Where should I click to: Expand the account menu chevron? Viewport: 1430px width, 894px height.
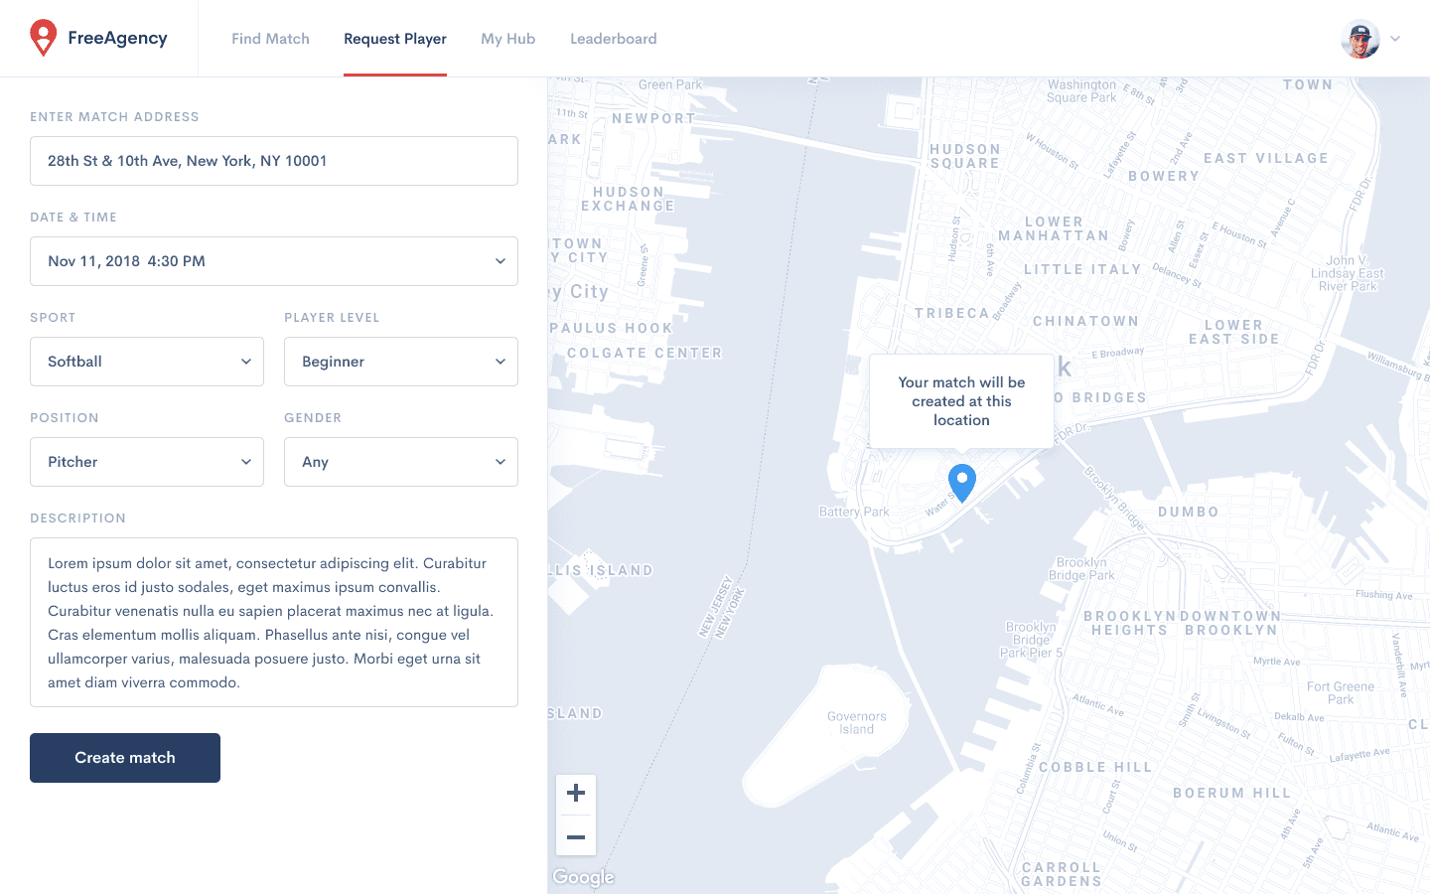1395,39
